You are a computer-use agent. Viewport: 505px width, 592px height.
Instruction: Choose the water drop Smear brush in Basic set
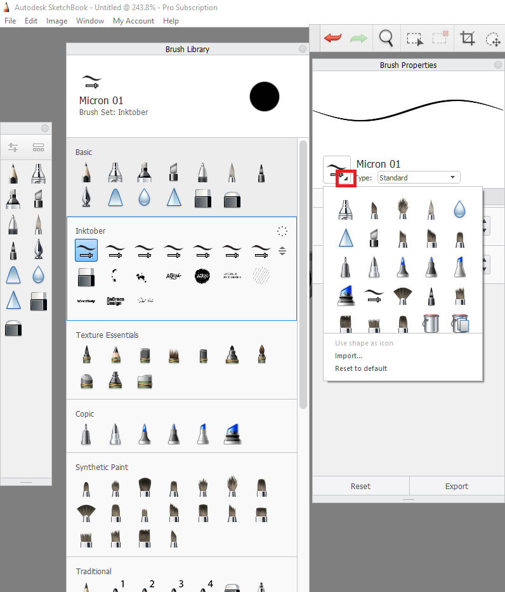point(144,197)
